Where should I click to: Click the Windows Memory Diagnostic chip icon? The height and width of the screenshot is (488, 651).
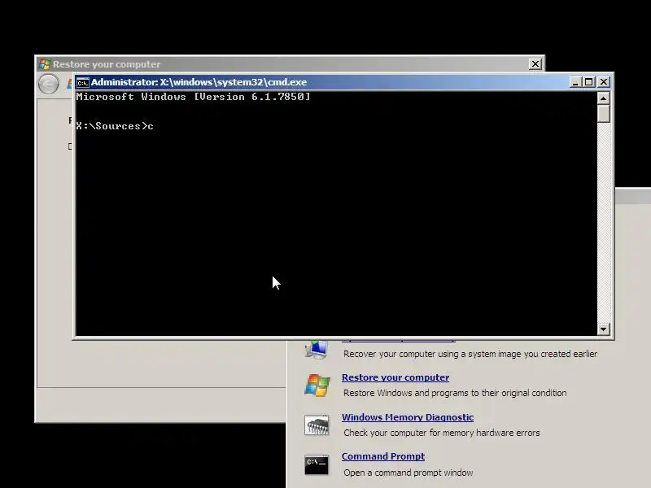(x=317, y=425)
